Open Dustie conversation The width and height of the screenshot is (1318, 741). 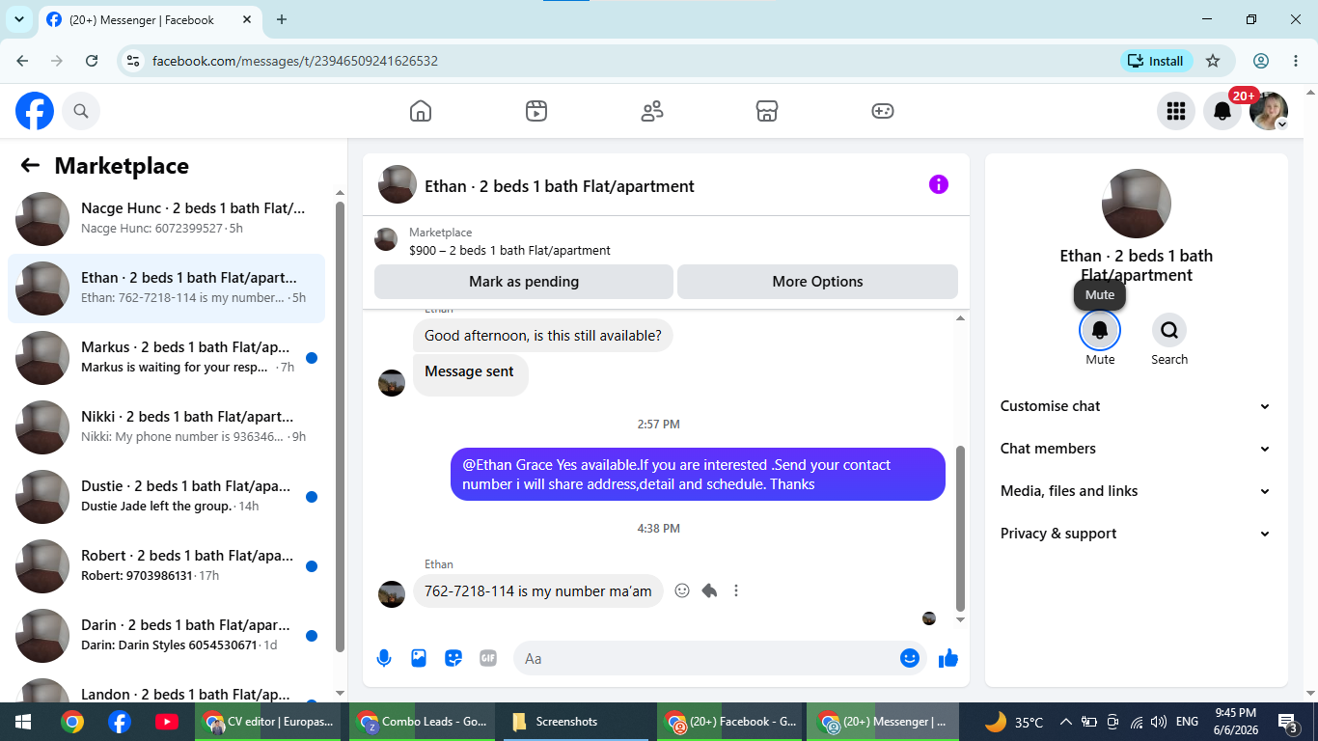[x=166, y=497]
